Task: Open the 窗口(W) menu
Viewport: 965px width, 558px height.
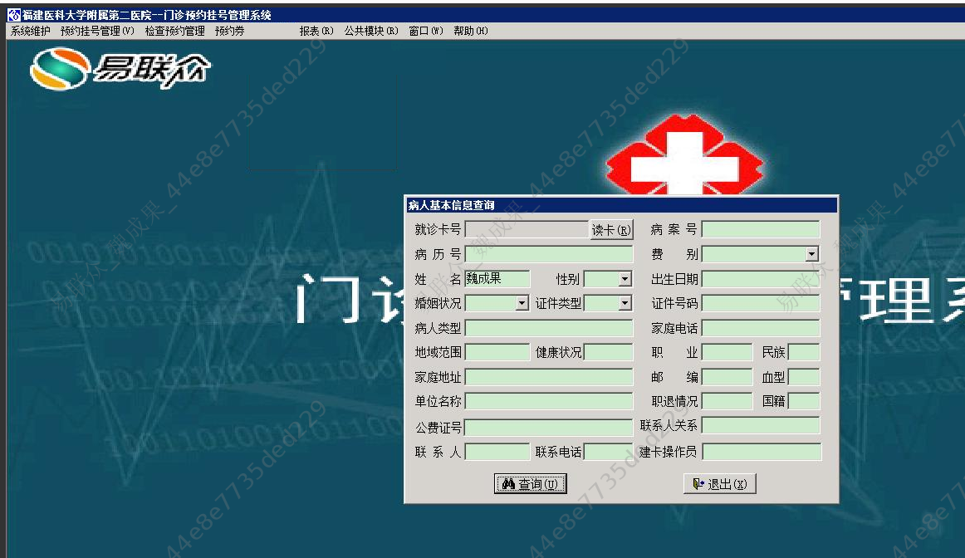Action: 426,31
